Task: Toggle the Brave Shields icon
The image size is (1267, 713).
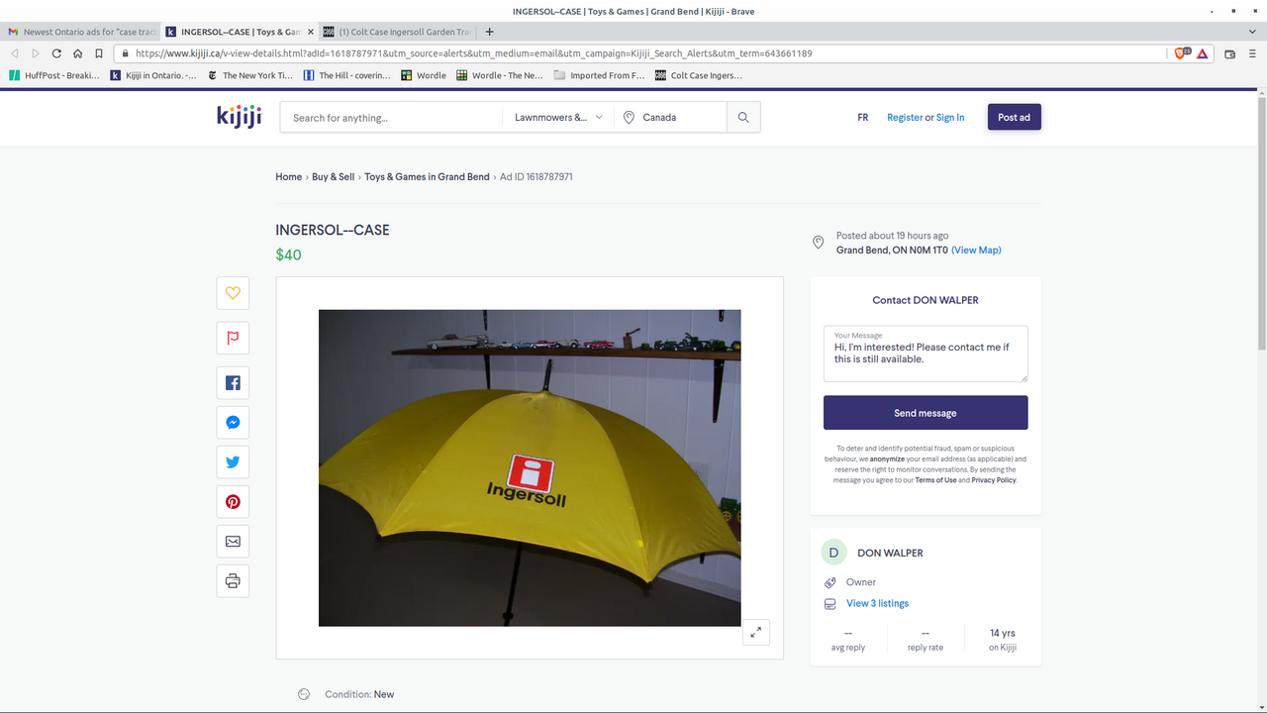Action: tap(1180, 53)
